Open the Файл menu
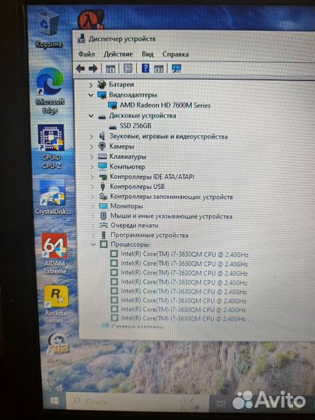The image size is (315, 420). point(86,54)
